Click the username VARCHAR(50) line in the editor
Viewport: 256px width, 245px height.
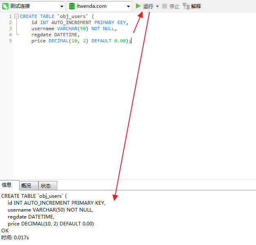pos(73,29)
